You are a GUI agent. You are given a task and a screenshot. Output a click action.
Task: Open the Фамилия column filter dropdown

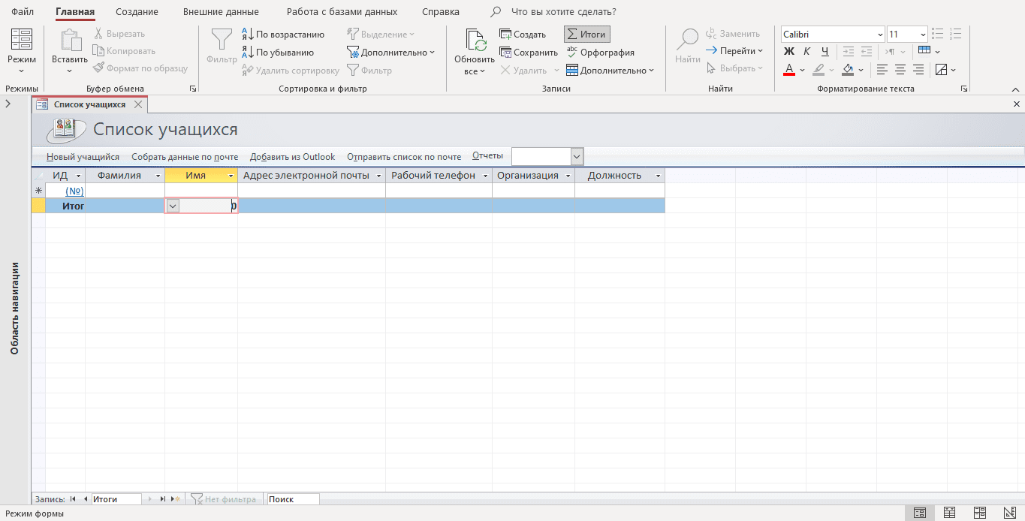point(158,176)
